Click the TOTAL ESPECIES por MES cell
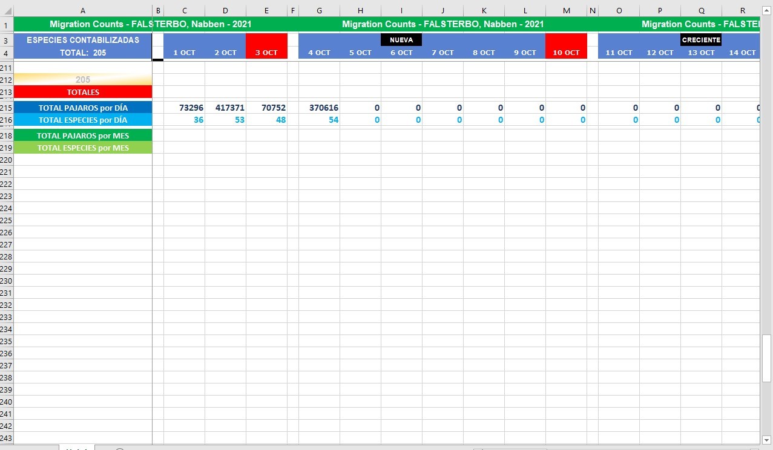Screen dimensions: 773x450 (83, 148)
